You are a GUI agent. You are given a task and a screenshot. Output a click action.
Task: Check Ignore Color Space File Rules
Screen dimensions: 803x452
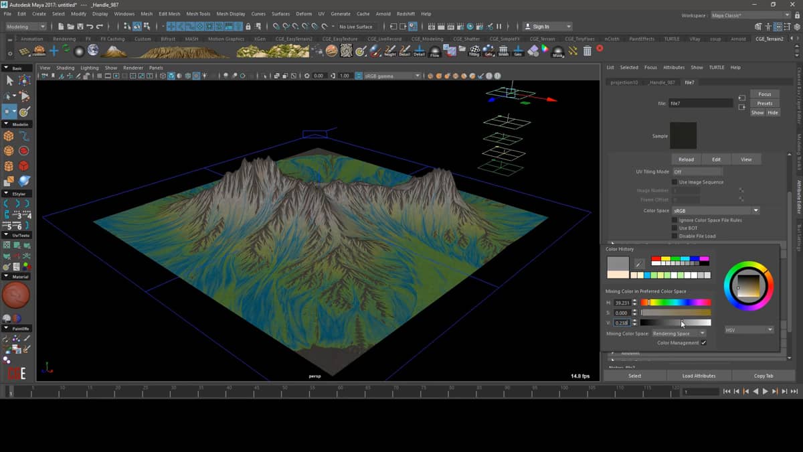(x=675, y=220)
